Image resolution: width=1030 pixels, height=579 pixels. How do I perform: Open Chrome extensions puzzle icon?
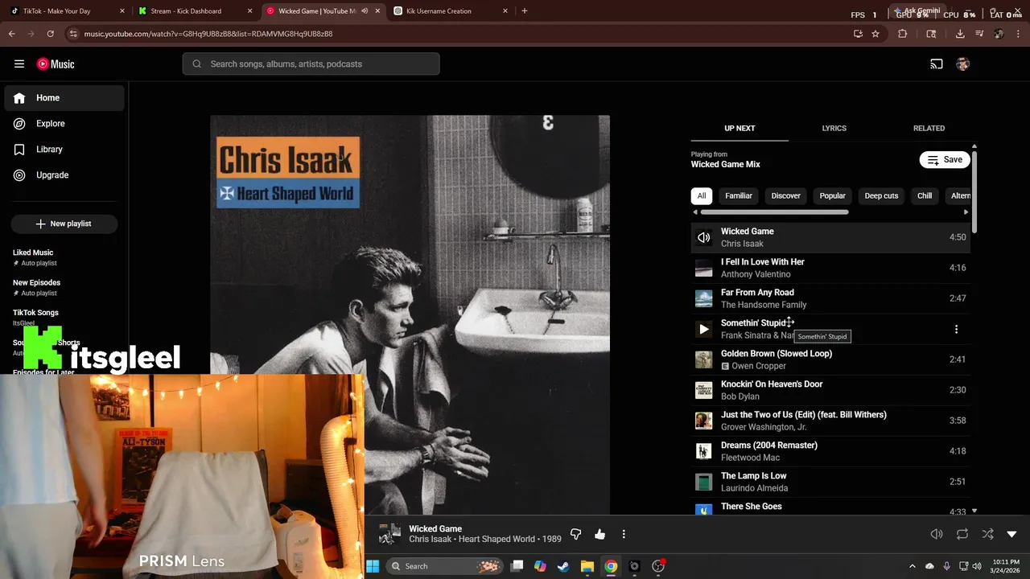pyautogui.click(x=902, y=34)
